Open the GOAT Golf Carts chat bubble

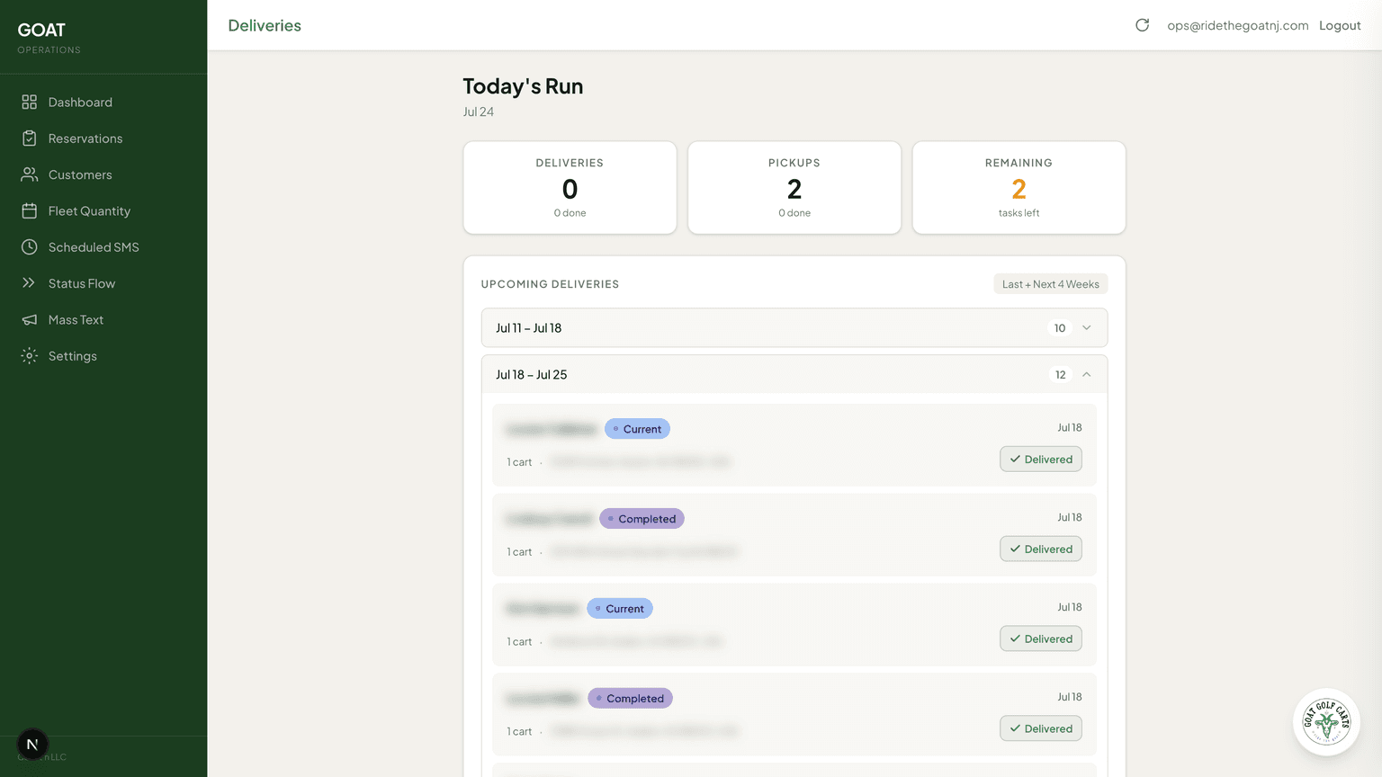coord(1326,721)
